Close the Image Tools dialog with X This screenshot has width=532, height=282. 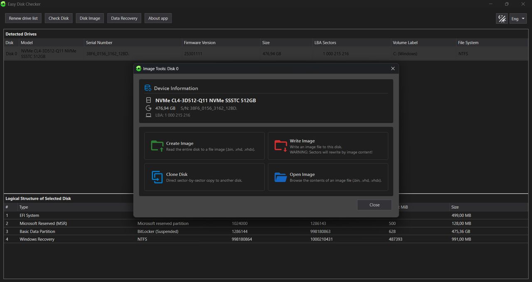click(x=393, y=69)
